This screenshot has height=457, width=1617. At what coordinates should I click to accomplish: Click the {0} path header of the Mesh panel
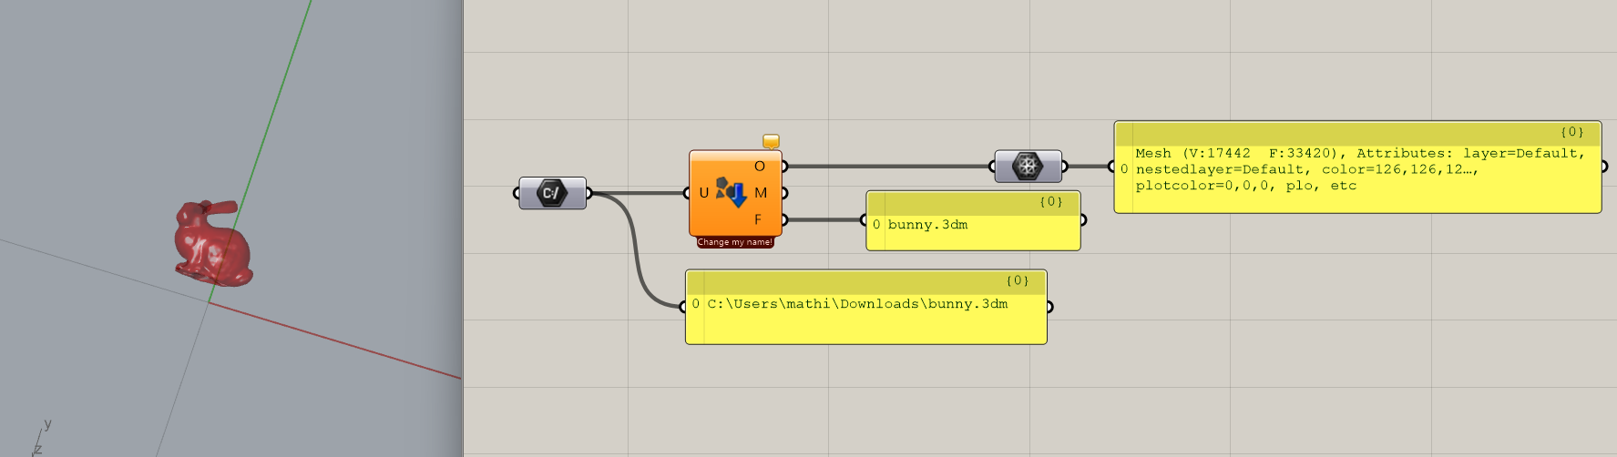coord(1571,132)
